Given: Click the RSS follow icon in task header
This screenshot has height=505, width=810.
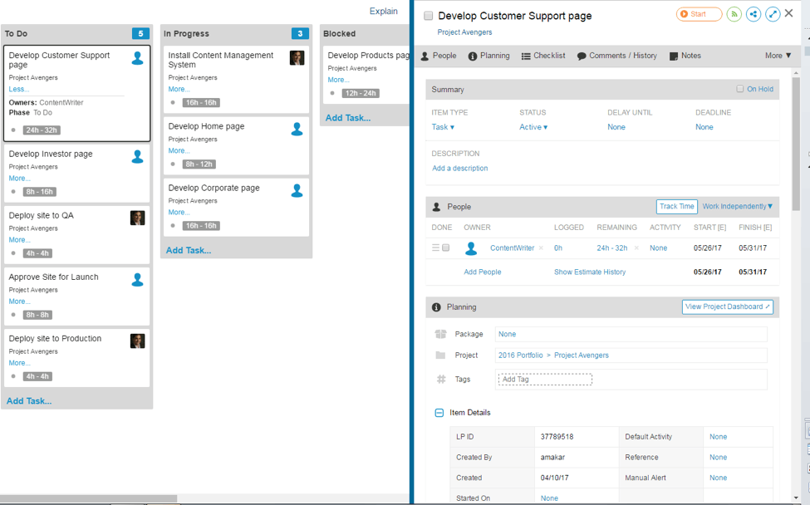Looking at the screenshot, I should click(x=734, y=14).
